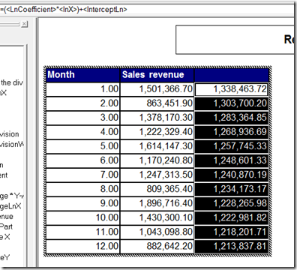Click the empty third column header
This screenshot has width=297, height=270.
tap(232, 75)
